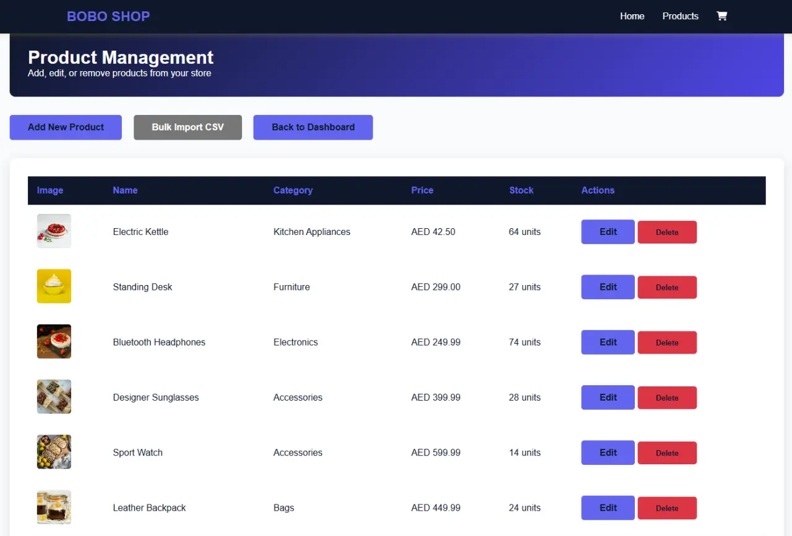Open the Designer Sunglasses thumbnail image
This screenshot has height=536, width=792.
click(54, 397)
